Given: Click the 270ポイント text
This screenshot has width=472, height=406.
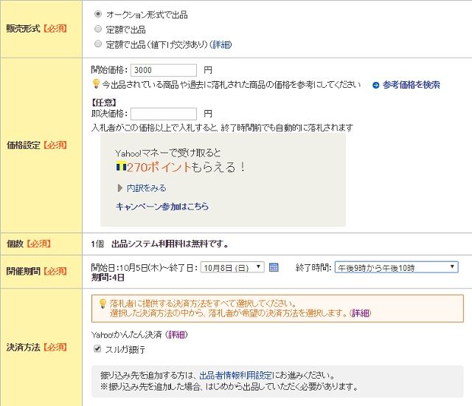Looking at the screenshot, I should pos(159,167).
